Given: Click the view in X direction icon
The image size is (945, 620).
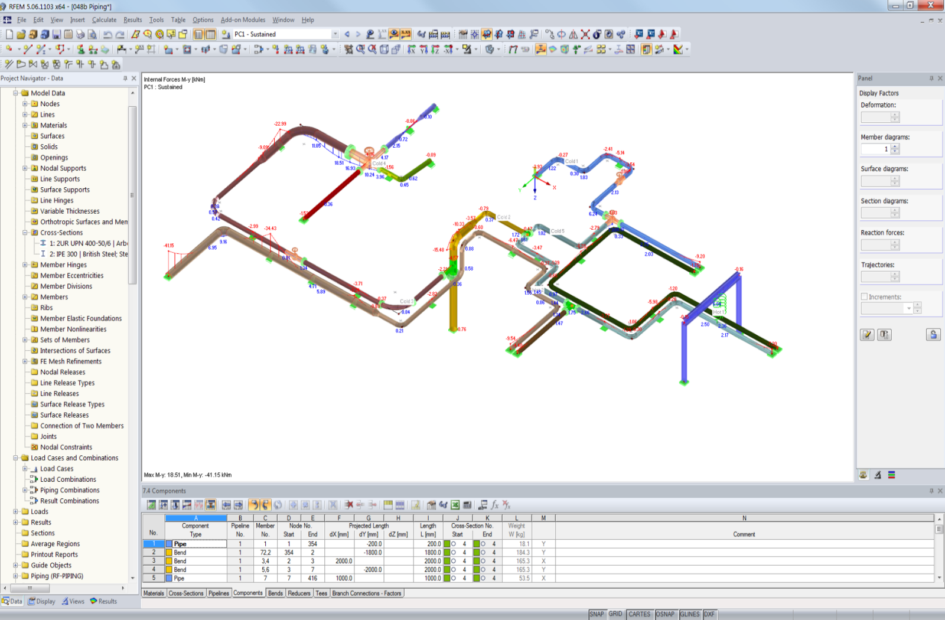Looking at the screenshot, I should pos(412,50).
